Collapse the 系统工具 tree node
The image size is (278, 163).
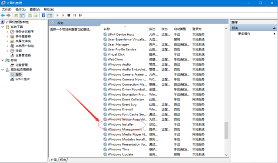tap(3, 27)
